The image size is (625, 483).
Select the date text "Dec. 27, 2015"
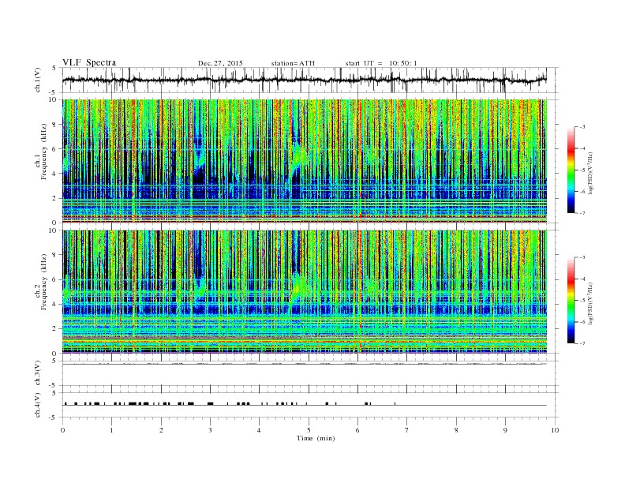tap(220, 63)
